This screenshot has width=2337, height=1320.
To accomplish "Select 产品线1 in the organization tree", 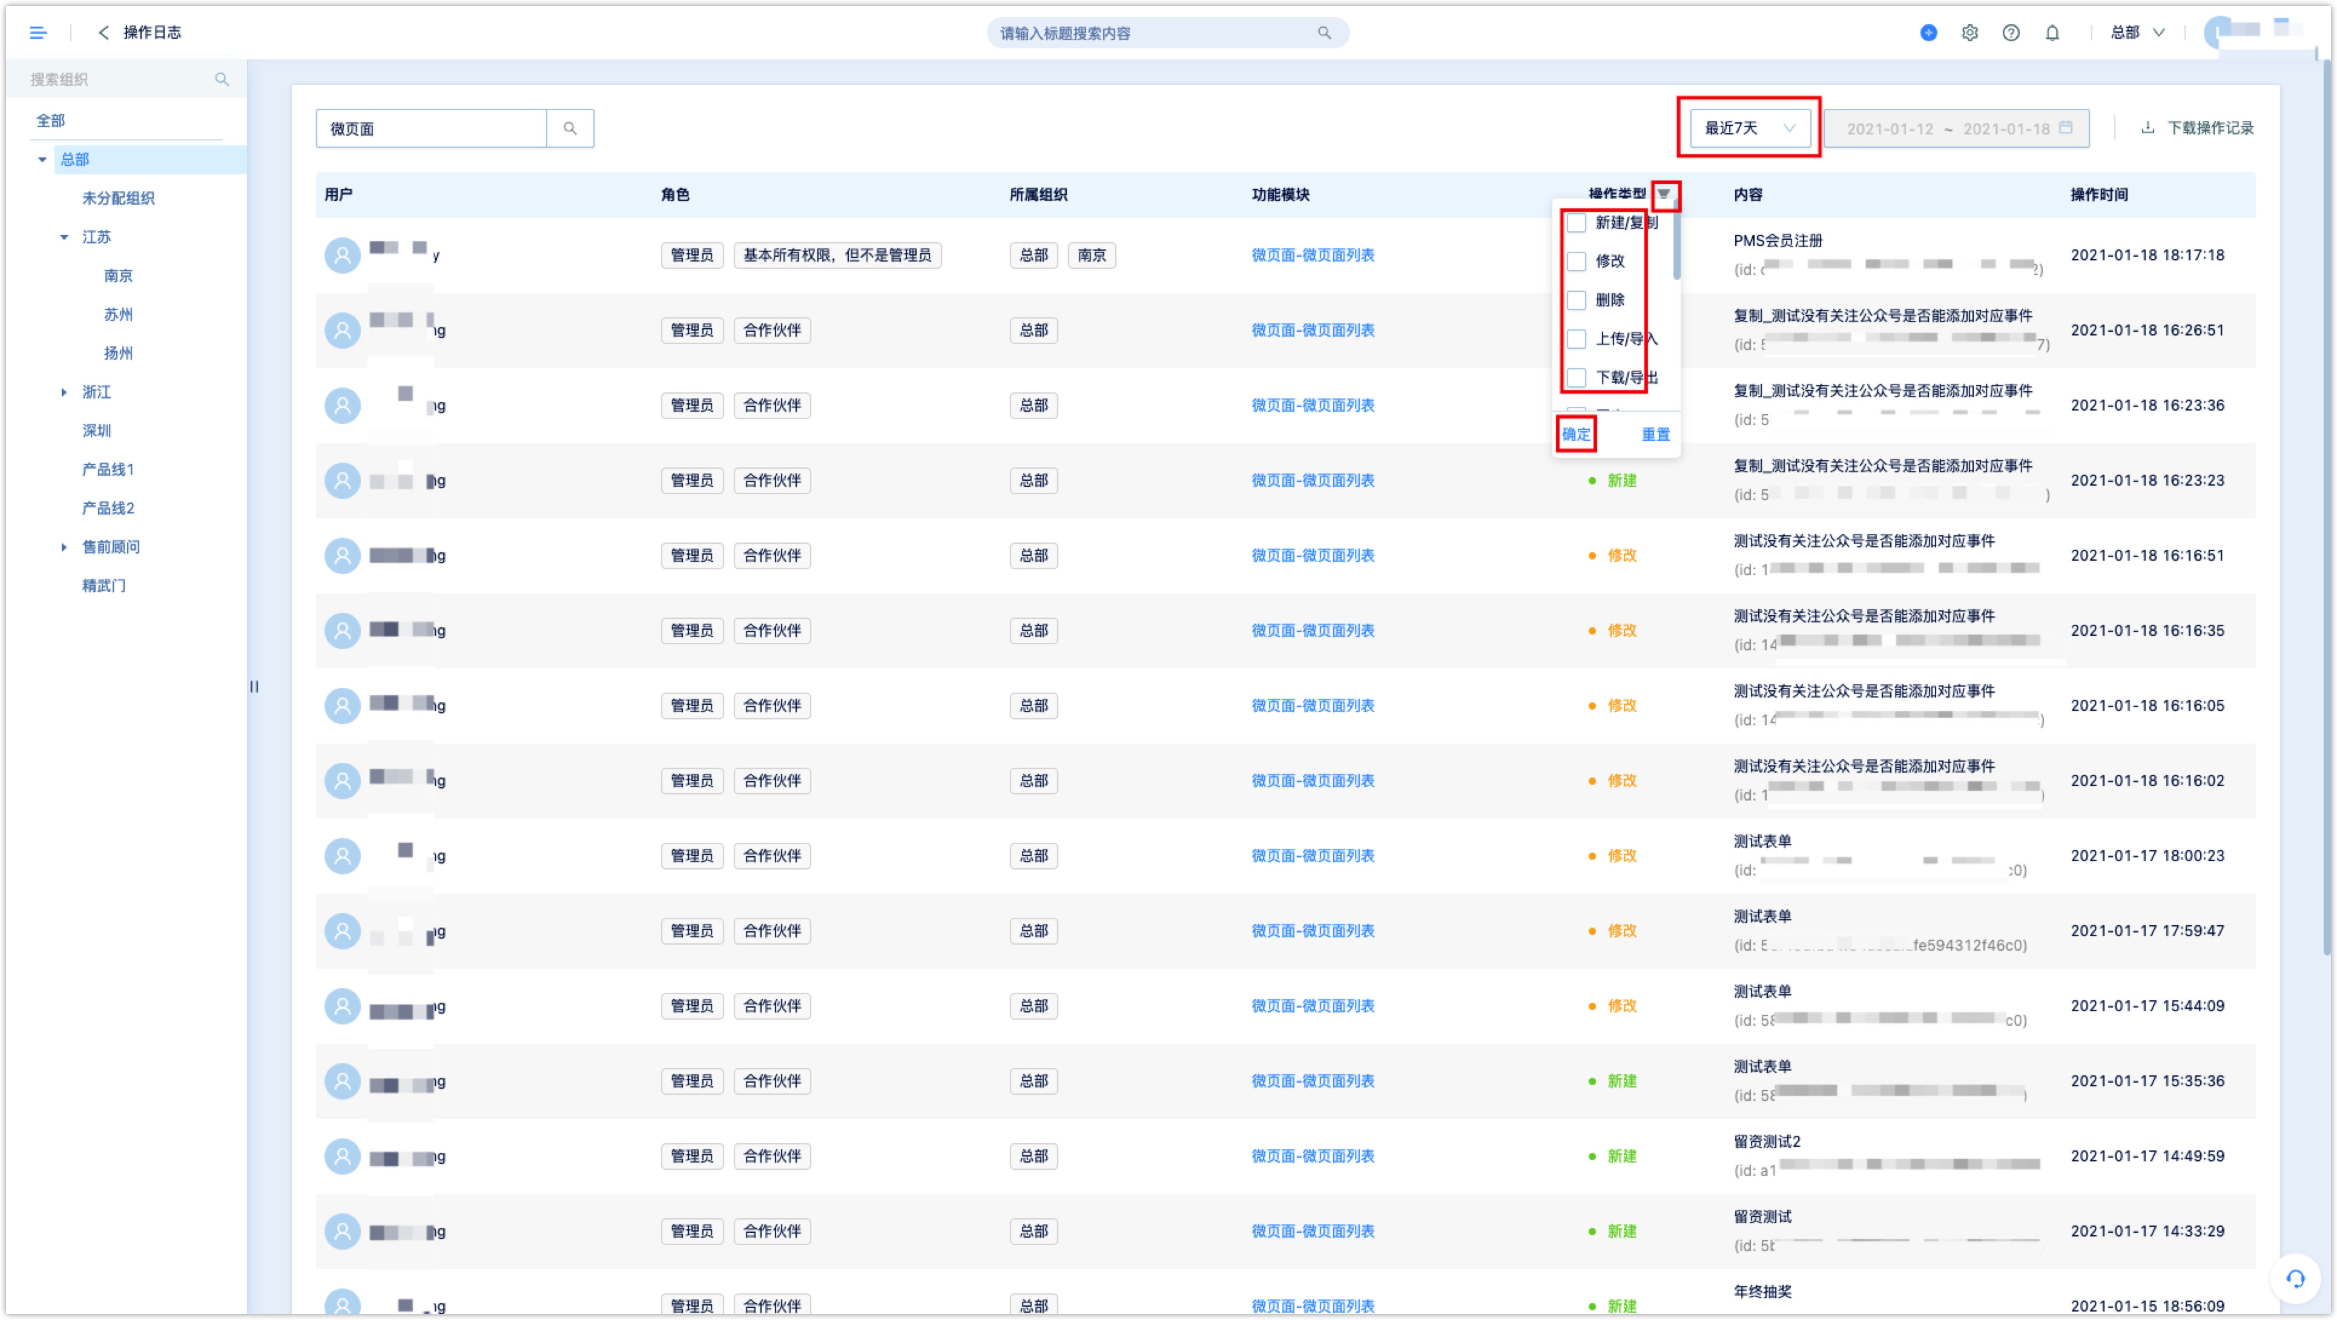I will 108,469.
